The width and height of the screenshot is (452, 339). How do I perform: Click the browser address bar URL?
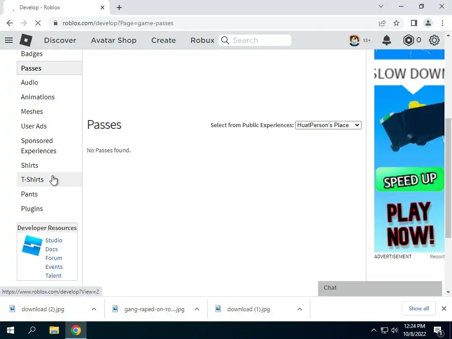click(x=118, y=23)
